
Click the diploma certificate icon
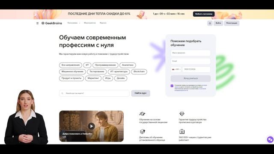pos(143,131)
